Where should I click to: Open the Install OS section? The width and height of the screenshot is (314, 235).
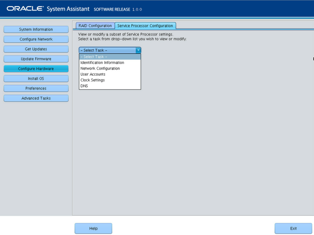click(36, 78)
